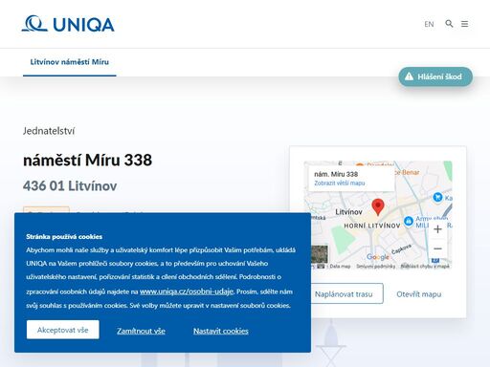The width and height of the screenshot is (490, 367).
Task: Open Nastavit cookies settings link
Action: click(221, 331)
